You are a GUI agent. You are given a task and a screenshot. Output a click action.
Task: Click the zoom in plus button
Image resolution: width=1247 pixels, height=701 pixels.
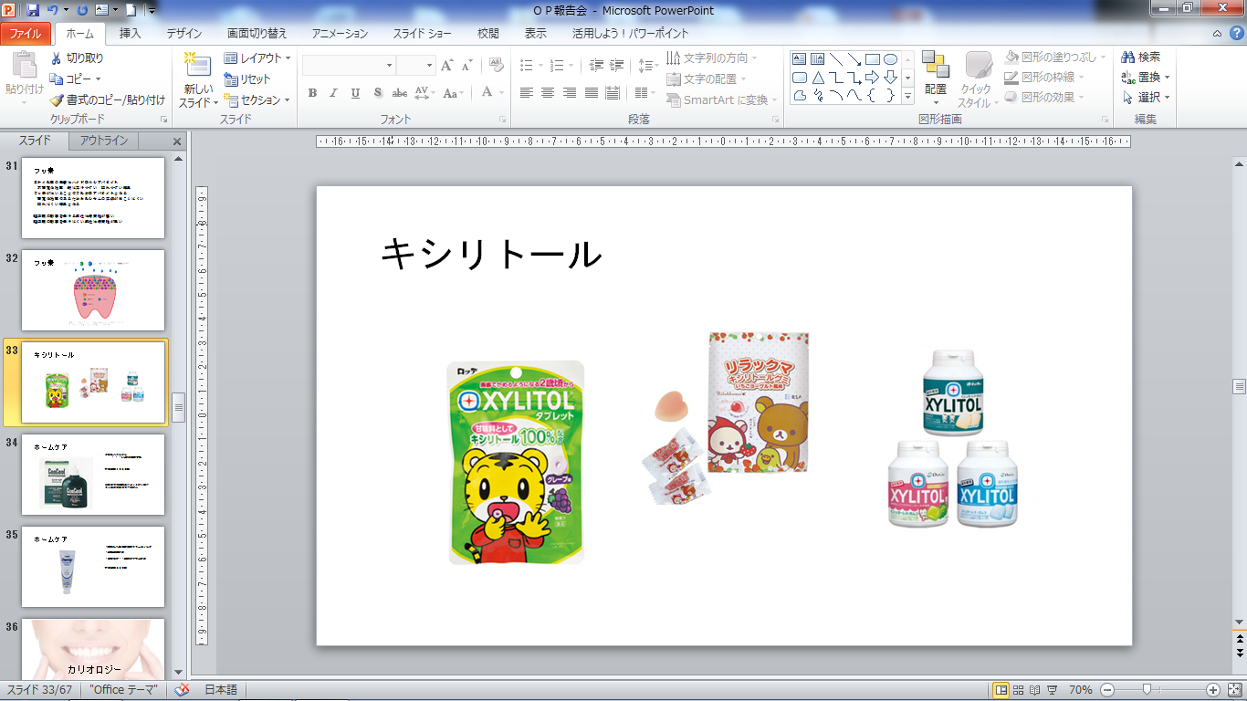pyautogui.click(x=1213, y=690)
